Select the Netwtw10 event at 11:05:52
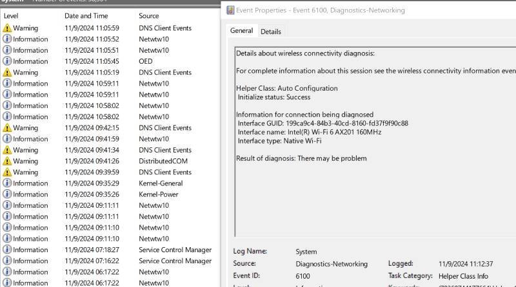The height and width of the screenshot is (287, 516). click(154, 39)
